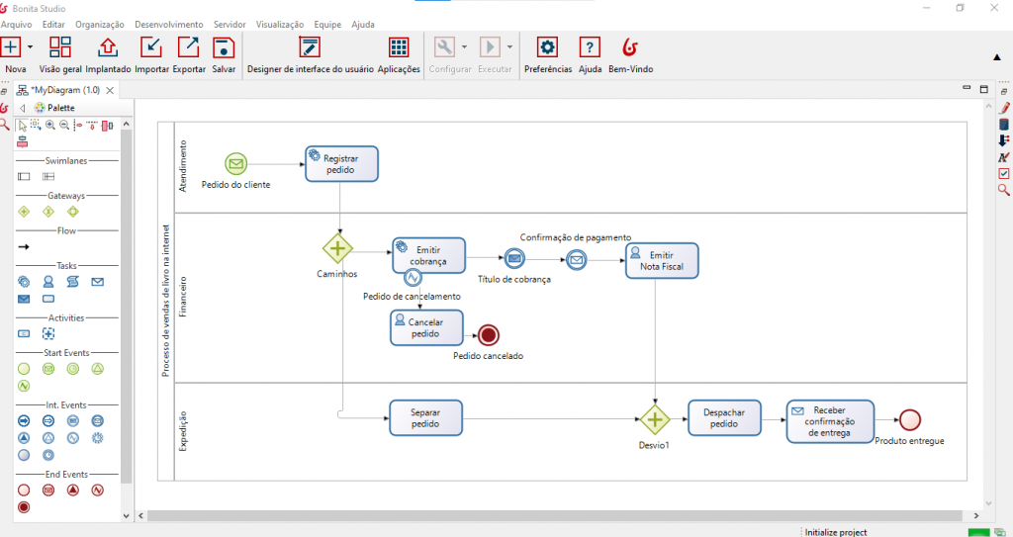Open Designer de interface do usuário
Image resolution: width=1013 pixels, height=537 pixels.
(x=310, y=47)
